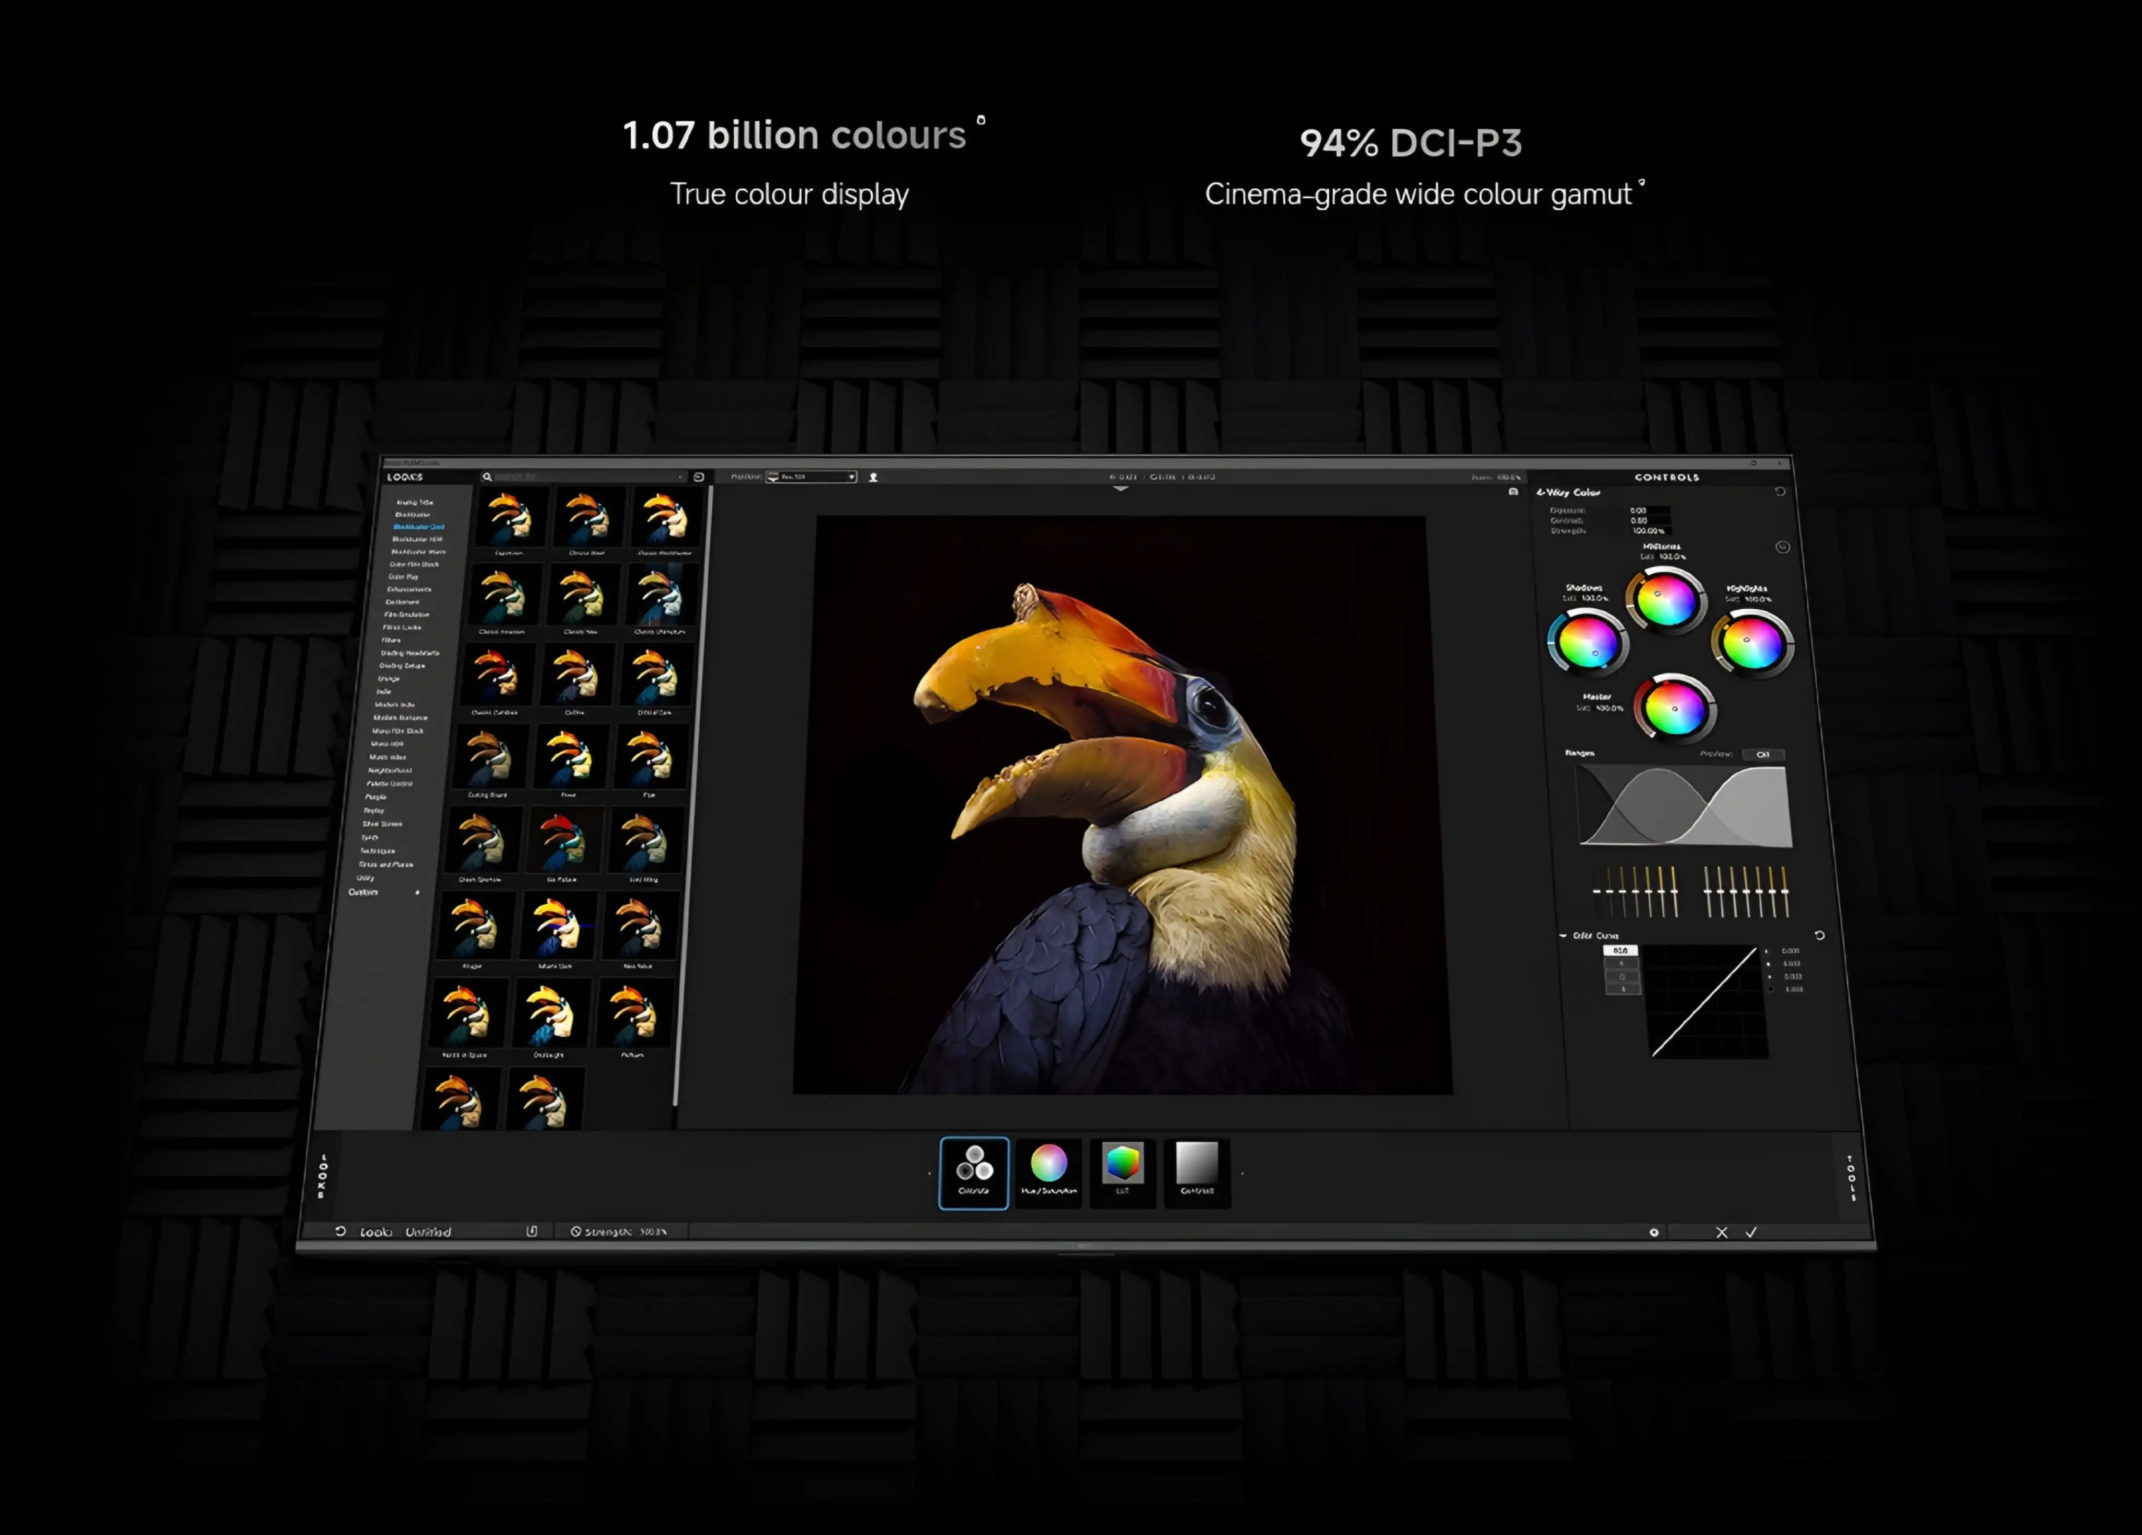The image size is (2142, 1535).
Task: Collapse the Color Curve section triangle
Action: tap(1563, 936)
